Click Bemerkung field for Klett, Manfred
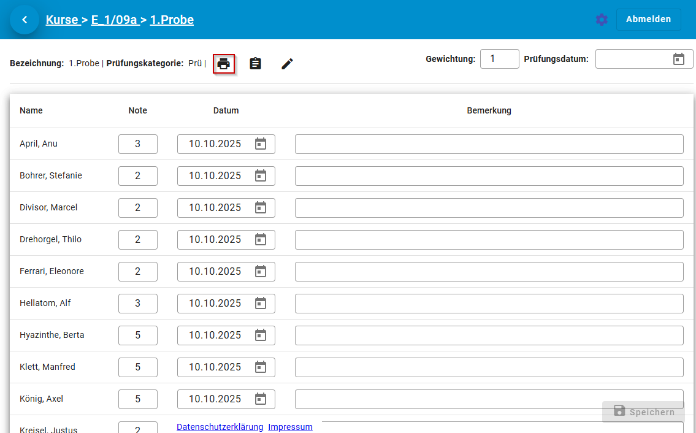The image size is (696, 433). 489,367
